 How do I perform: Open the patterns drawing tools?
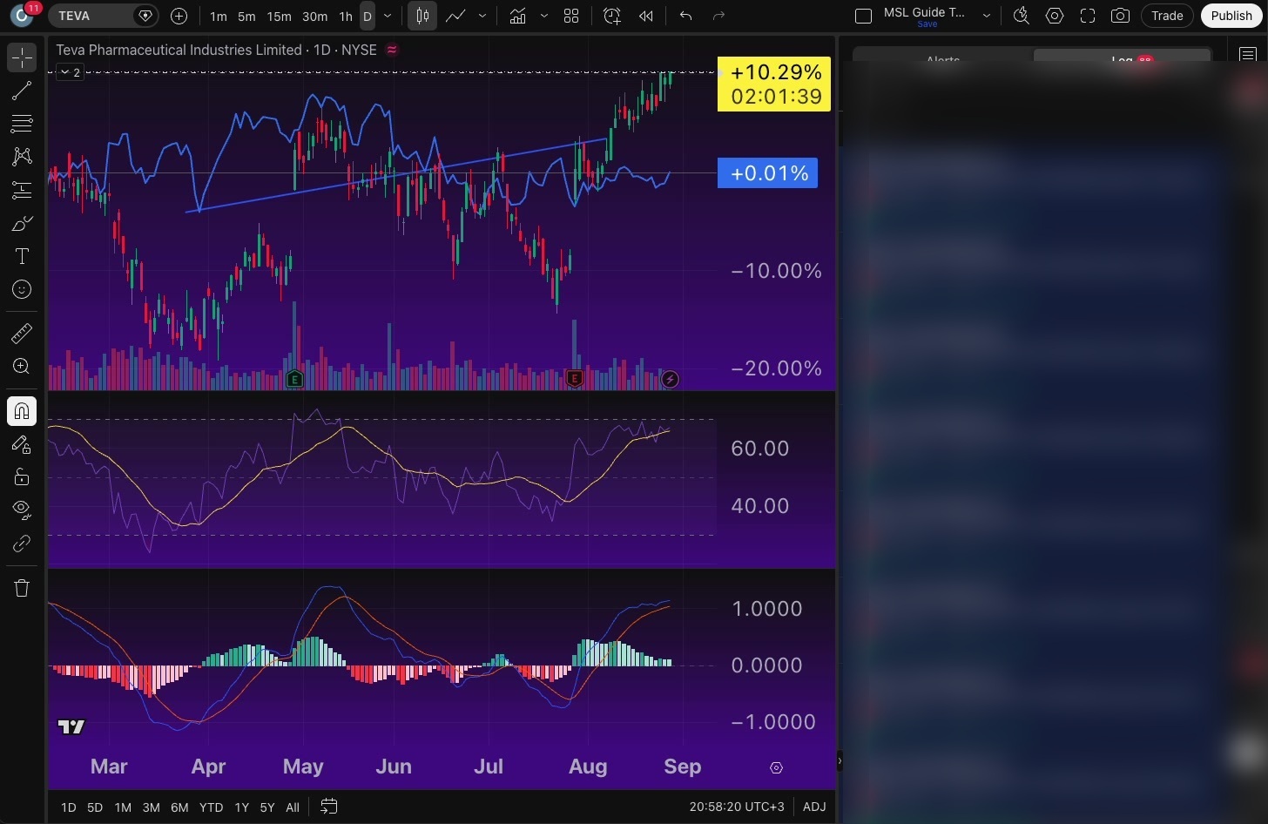click(22, 157)
